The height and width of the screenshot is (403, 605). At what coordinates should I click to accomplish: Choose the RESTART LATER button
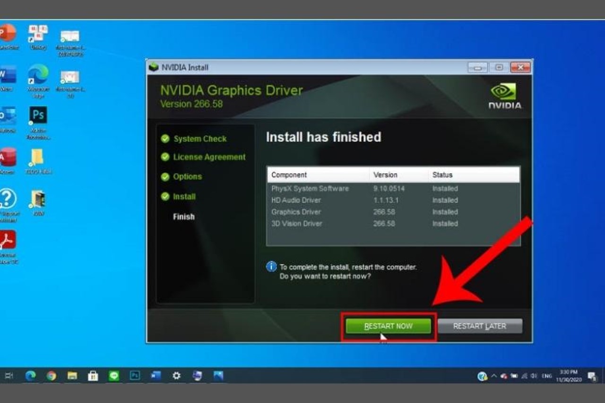[479, 326]
